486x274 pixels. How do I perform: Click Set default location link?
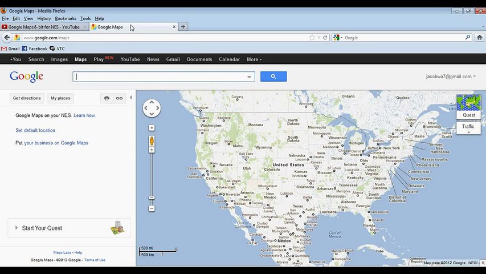tap(35, 131)
